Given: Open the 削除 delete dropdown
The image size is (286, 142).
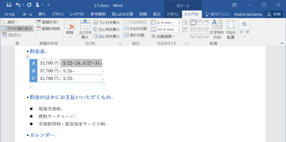Looking at the screenshot, I should click(x=70, y=29).
